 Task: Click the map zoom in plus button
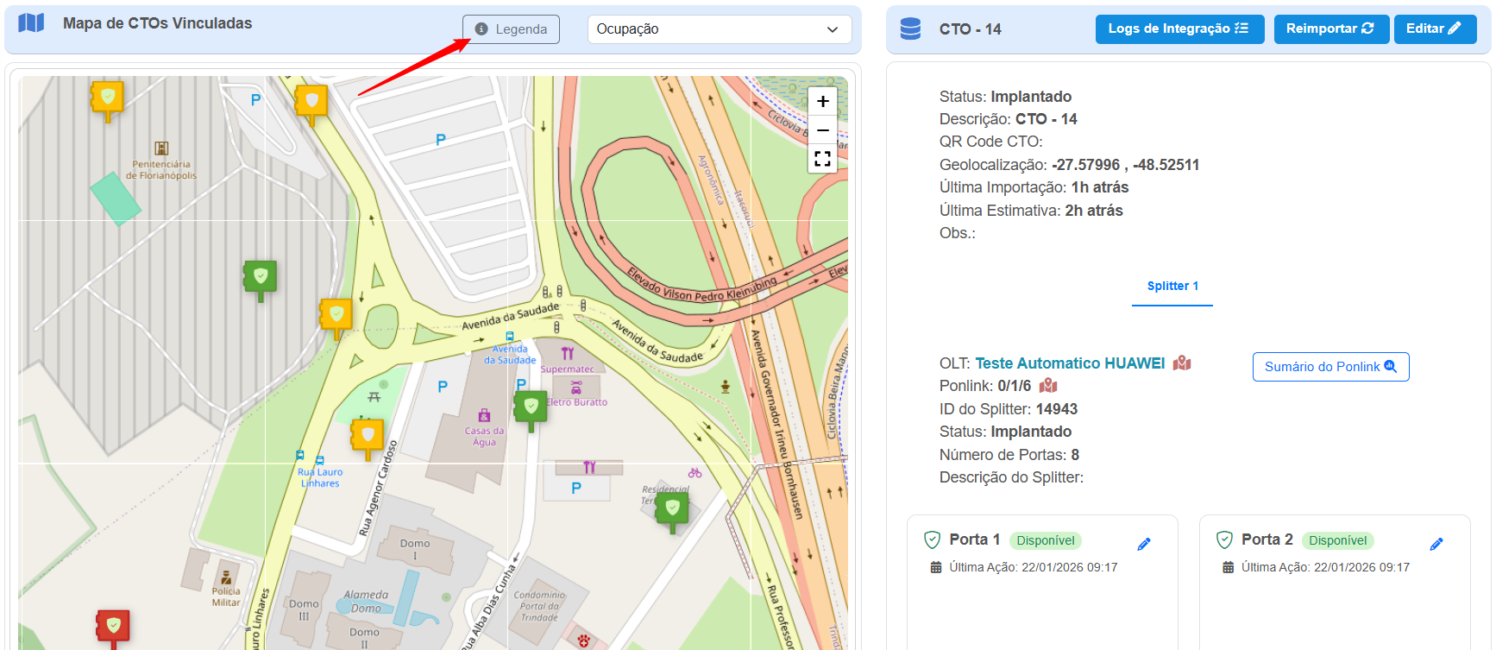(x=822, y=101)
